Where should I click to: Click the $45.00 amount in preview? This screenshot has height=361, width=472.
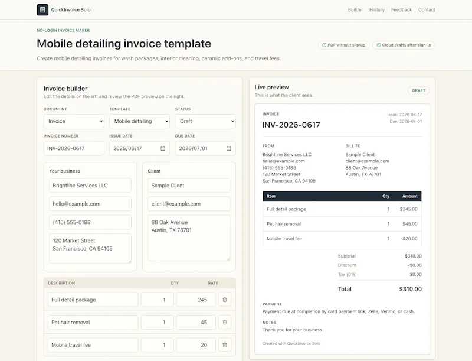(x=409, y=223)
